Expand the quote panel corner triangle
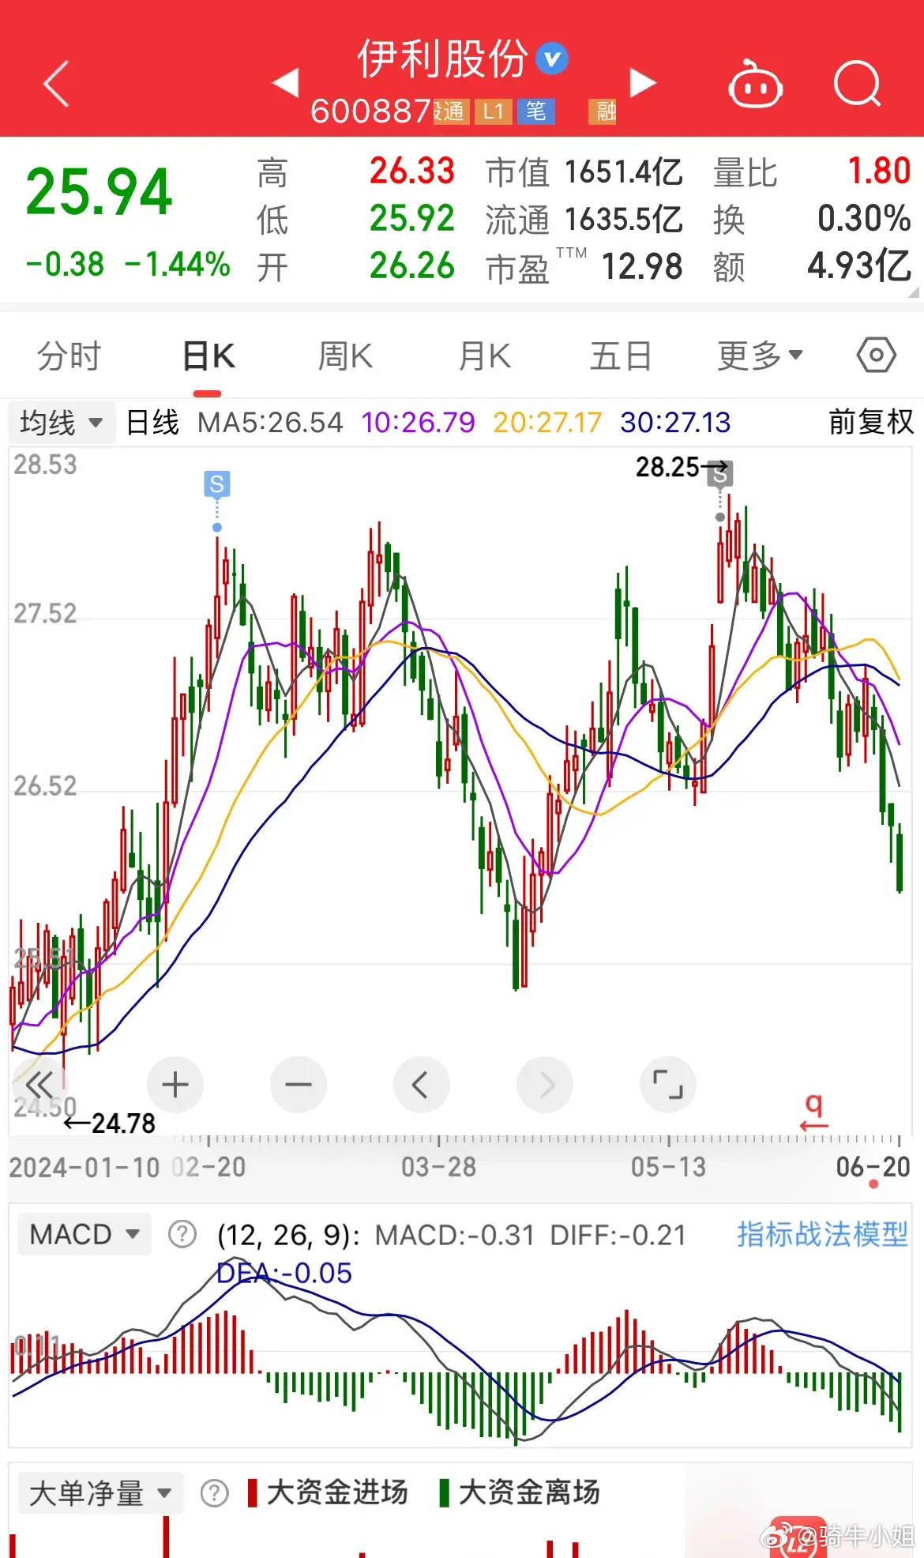This screenshot has width=924, height=1558. coord(915,292)
